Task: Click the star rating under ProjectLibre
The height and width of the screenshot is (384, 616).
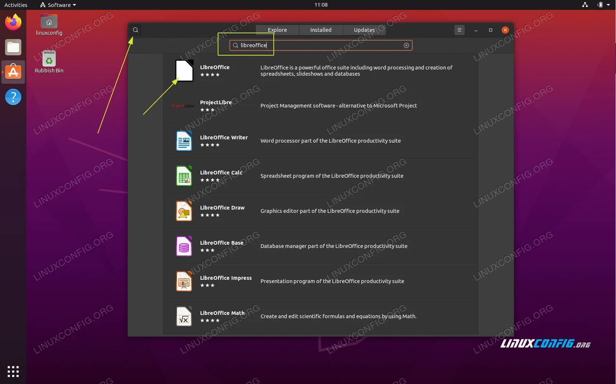Action: click(207, 110)
